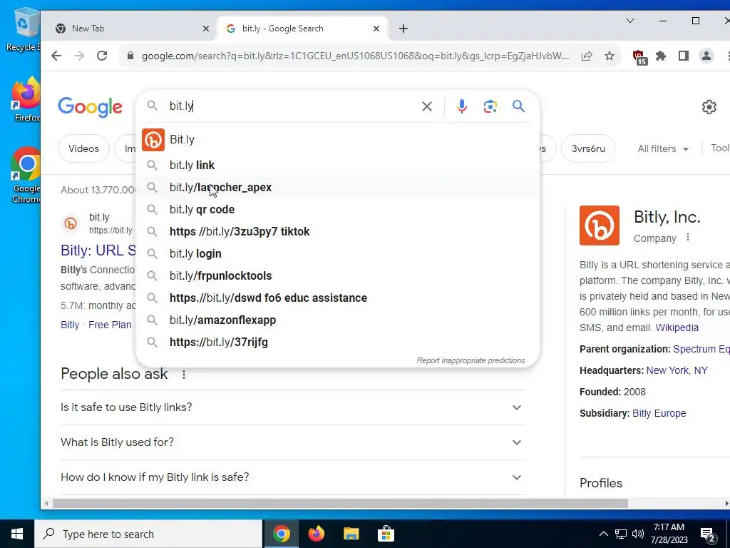Screen dimensions: 730x548
Task: Open the All filters dropdown
Action: pyautogui.click(x=663, y=148)
